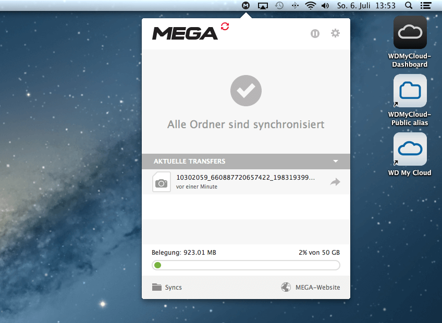
Task: Click 'vor einer Minute' timestamp
Action: [x=197, y=187]
